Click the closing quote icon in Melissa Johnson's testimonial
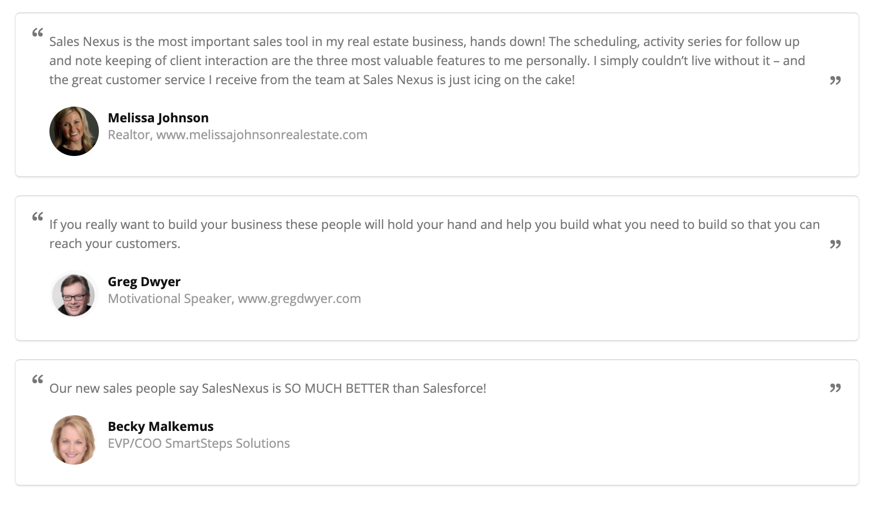This screenshot has width=872, height=505. point(835,81)
